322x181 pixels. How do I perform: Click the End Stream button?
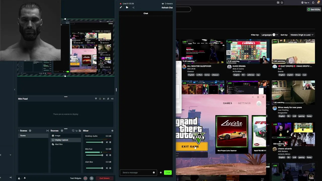click(104, 178)
